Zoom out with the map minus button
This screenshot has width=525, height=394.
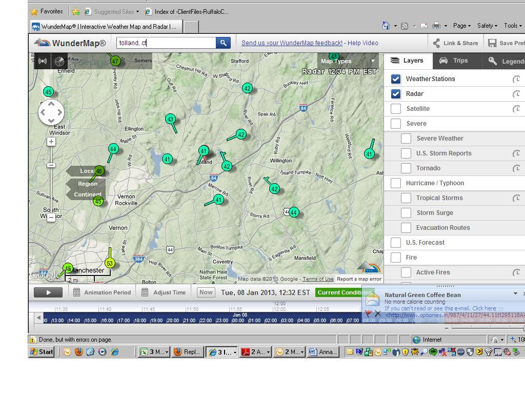51,218
